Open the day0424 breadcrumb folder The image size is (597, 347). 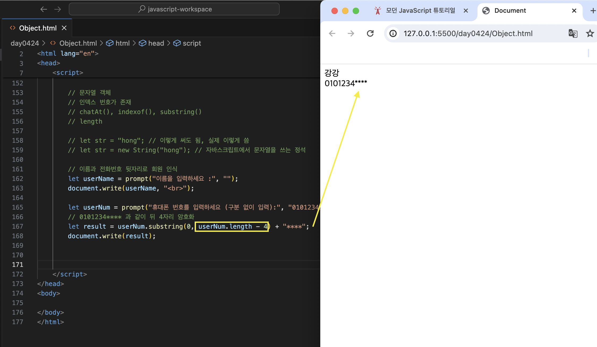pyautogui.click(x=25, y=43)
